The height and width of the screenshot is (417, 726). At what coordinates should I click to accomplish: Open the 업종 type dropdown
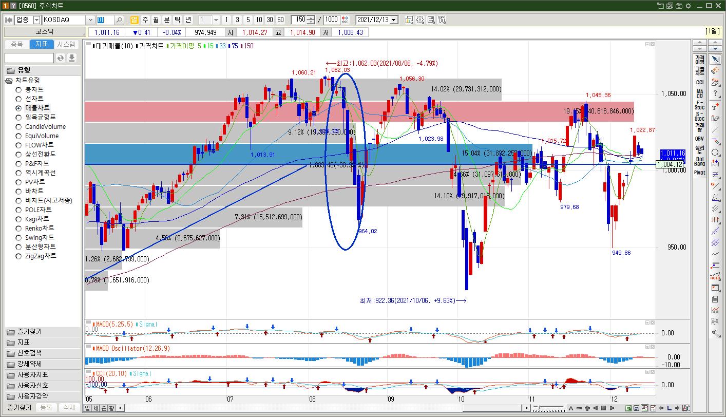pyautogui.click(x=36, y=20)
